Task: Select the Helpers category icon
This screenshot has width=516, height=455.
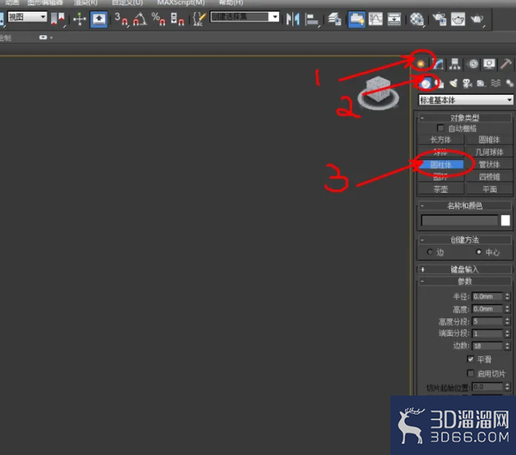Action: pos(481,84)
